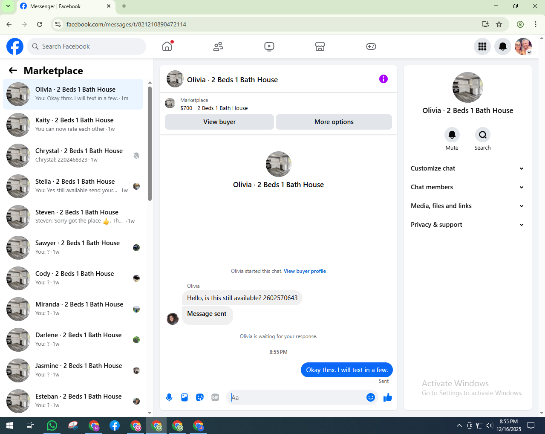Expand Chat members section
This screenshot has height=434, width=545.
(467, 187)
